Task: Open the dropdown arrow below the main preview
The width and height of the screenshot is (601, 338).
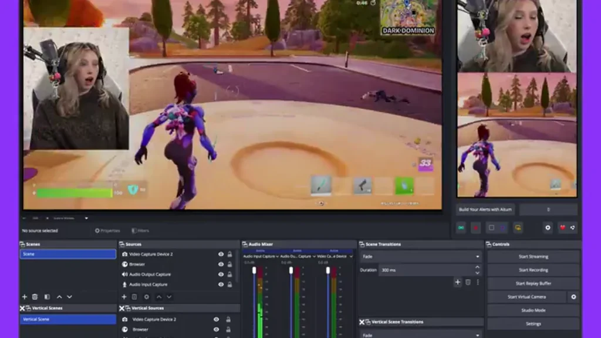Action: click(x=86, y=218)
